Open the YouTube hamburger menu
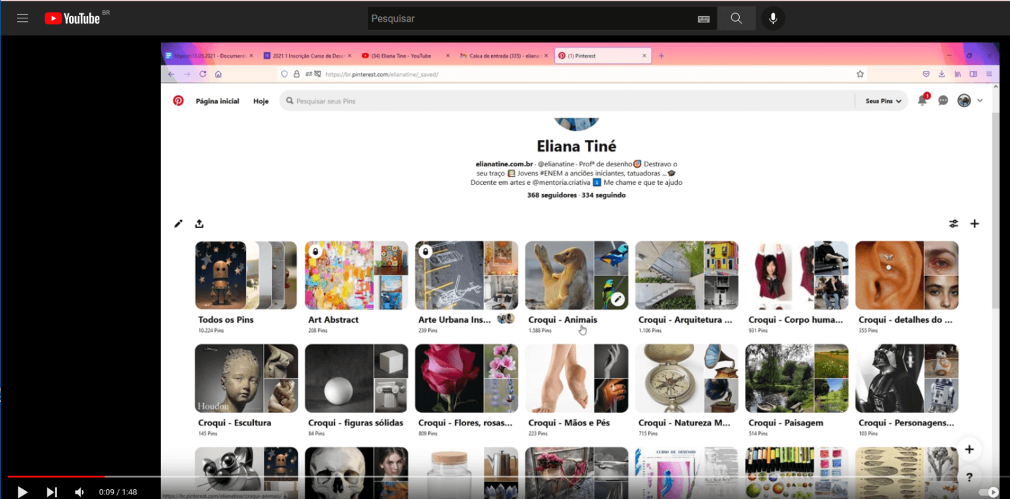 [22, 18]
